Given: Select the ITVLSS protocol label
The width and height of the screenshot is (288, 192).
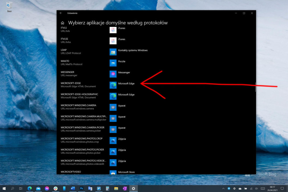Looking at the screenshot, I should tap(64, 39).
